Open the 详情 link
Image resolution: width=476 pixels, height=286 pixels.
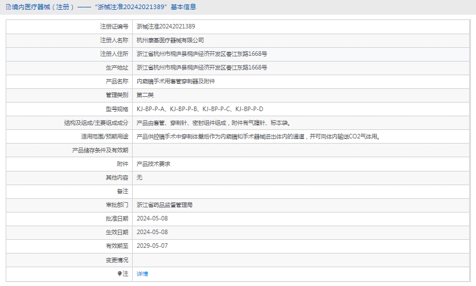[x=142, y=274]
